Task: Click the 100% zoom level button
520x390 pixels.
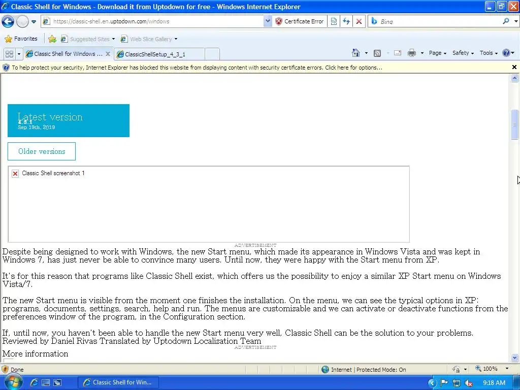Action: pos(486,369)
